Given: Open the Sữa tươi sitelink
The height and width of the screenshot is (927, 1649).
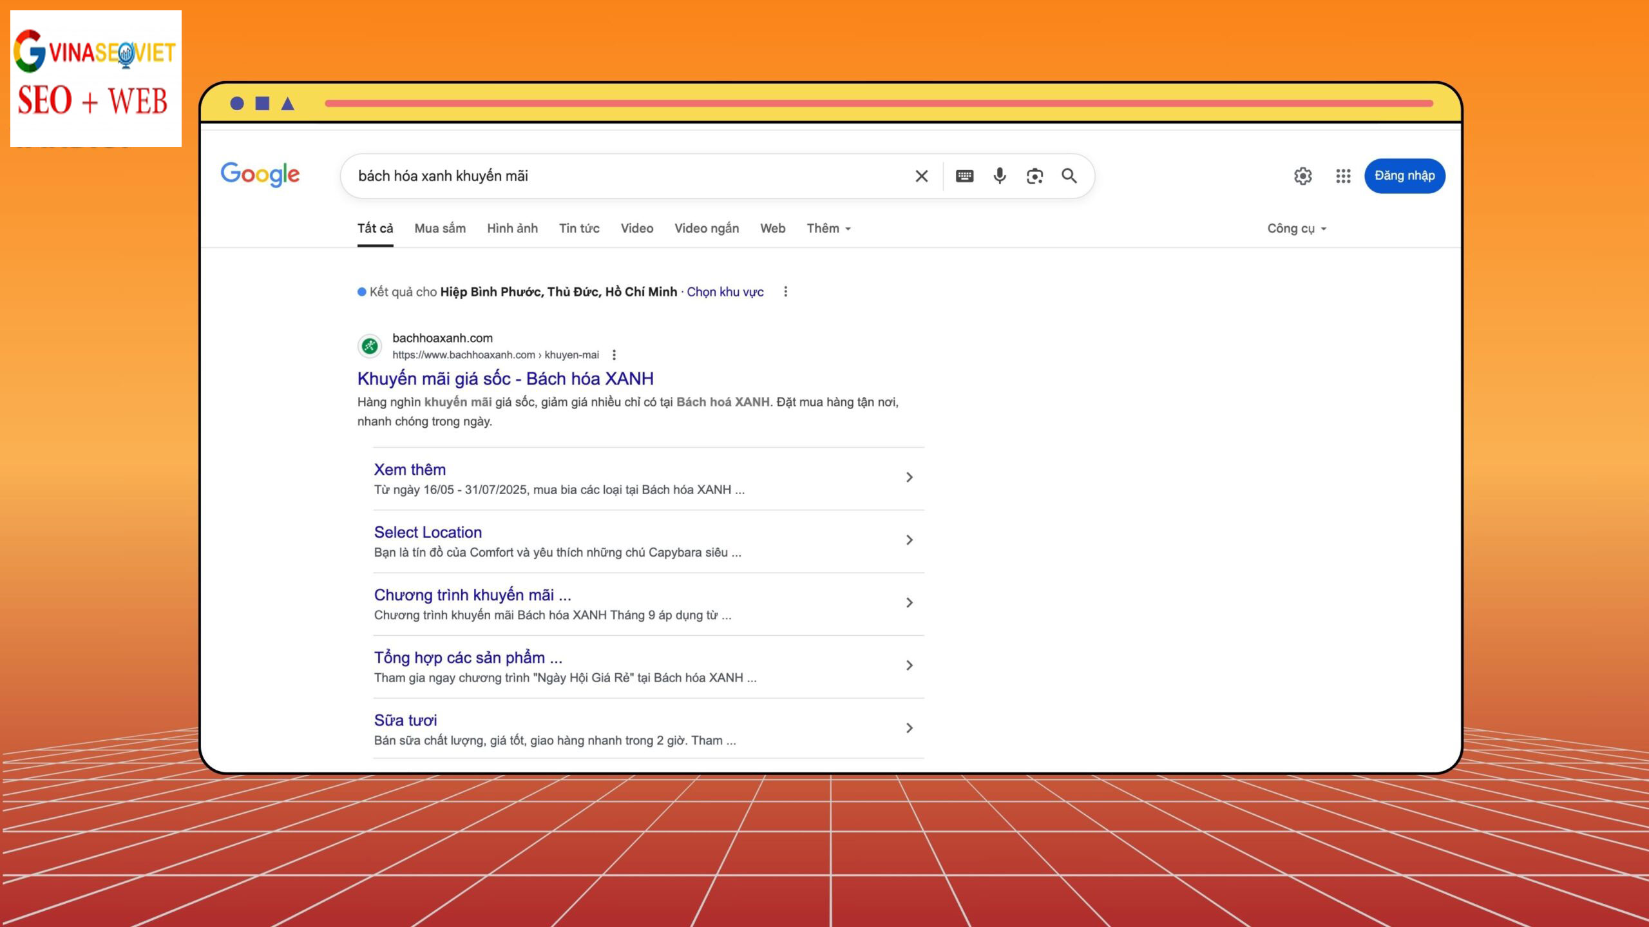Looking at the screenshot, I should 405,720.
